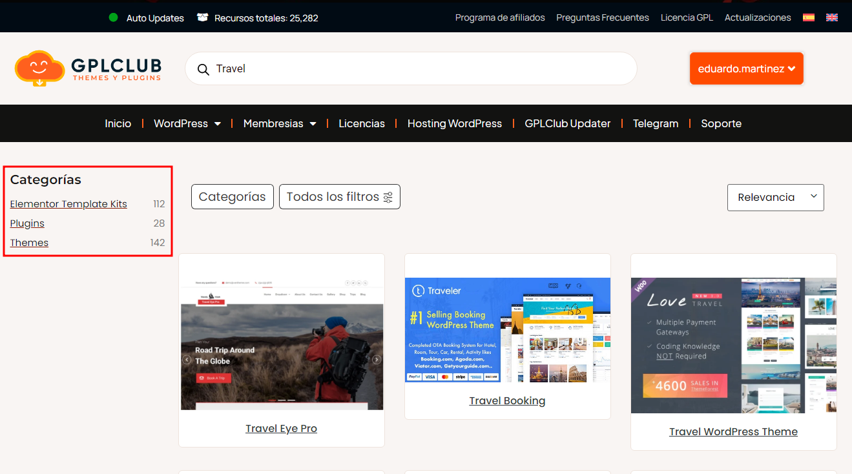Click the green Auto Updates status dot
852x474 pixels.
tap(114, 17)
